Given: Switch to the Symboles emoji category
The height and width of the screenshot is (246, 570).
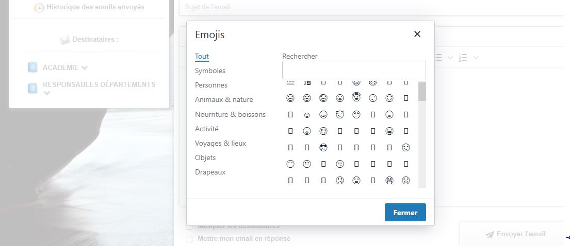Looking at the screenshot, I should [x=210, y=71].
